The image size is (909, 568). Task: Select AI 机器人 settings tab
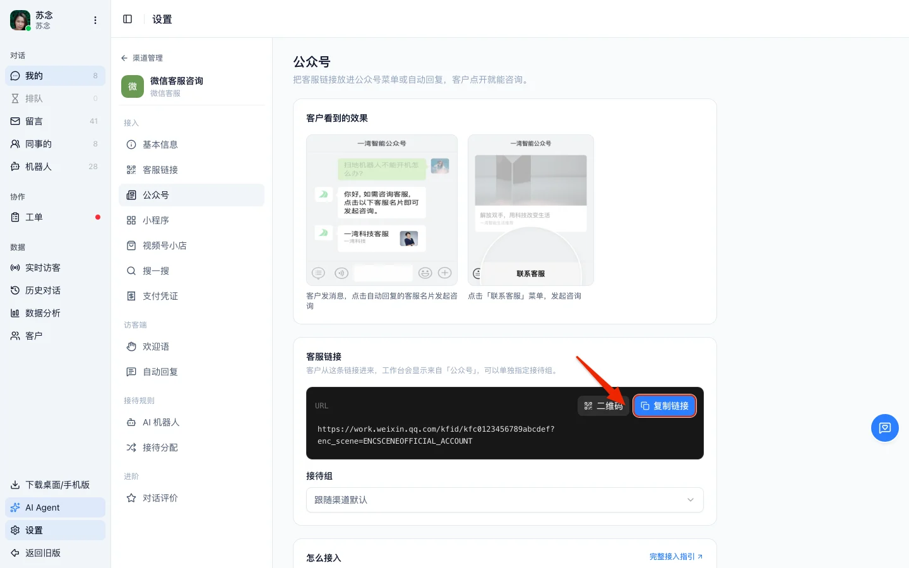[x=191, y=422]
